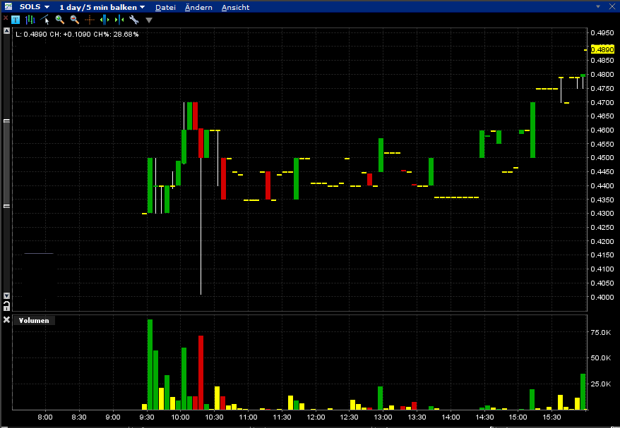Viewport: 620px width, 428px height.
Task: Open the 1 day/5 min balken dropdown
Action: tap(102, 6)
